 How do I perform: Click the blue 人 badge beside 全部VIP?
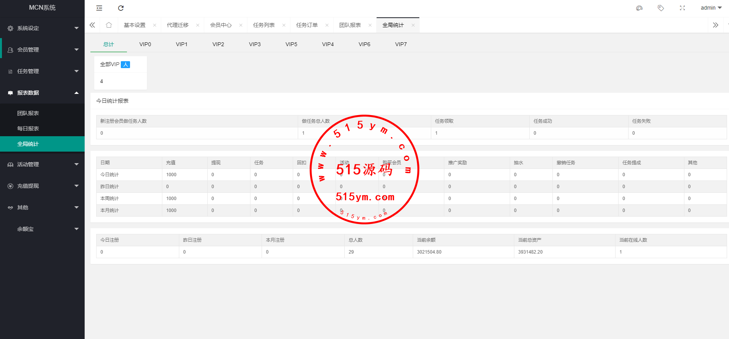click(125, 65)
